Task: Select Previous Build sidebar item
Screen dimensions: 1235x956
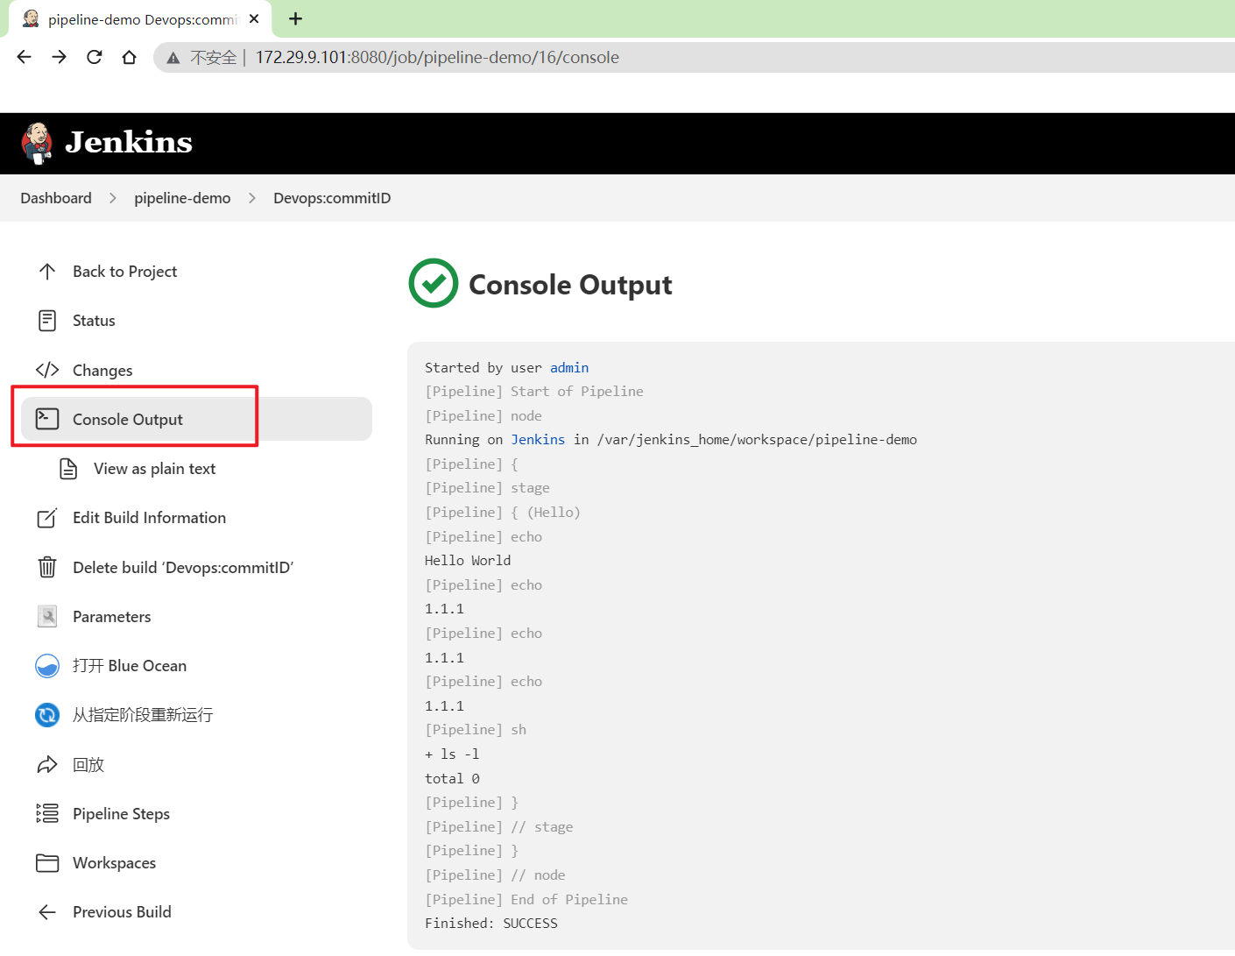Action: tap(196, 912)
